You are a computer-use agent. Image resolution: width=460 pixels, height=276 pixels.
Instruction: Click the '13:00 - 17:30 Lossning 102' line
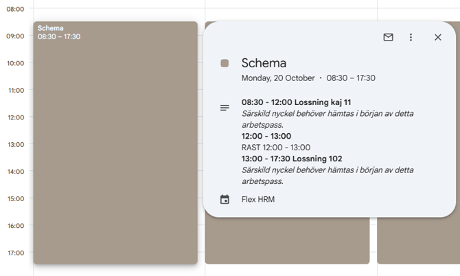pos(292,159)
